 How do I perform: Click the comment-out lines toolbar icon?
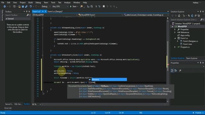click(x=96, y=6)
